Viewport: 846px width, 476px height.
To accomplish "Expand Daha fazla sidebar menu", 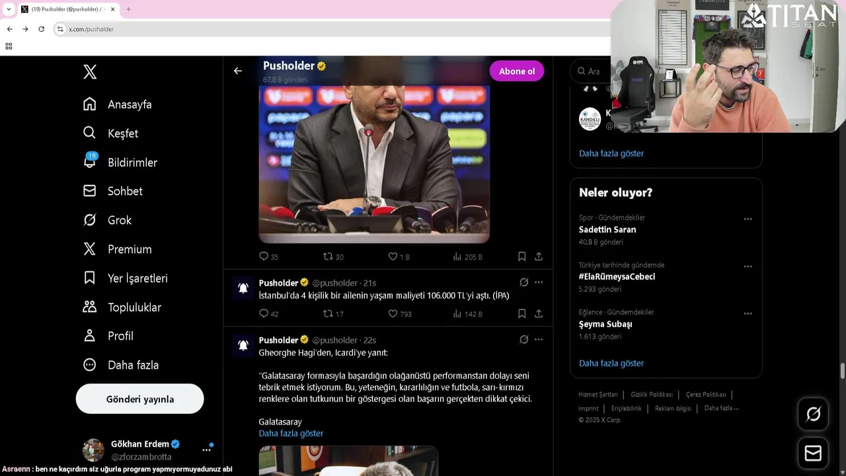I will 121,365.
